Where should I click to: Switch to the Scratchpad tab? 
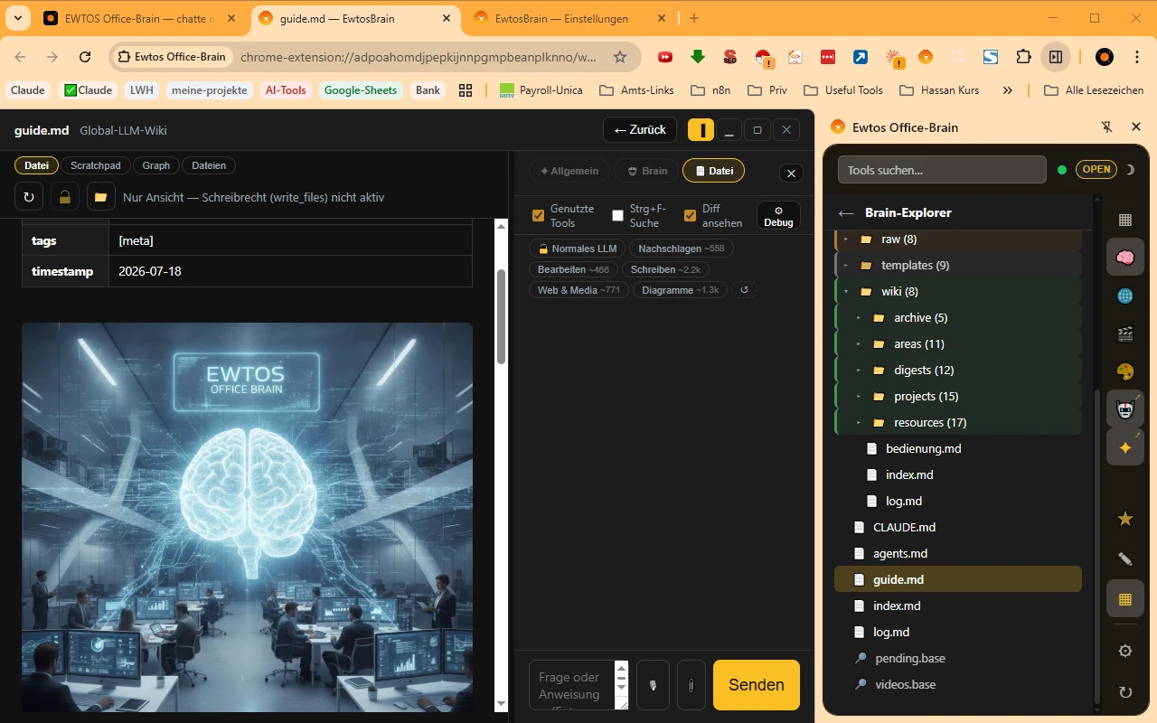(x=96, y=165)
